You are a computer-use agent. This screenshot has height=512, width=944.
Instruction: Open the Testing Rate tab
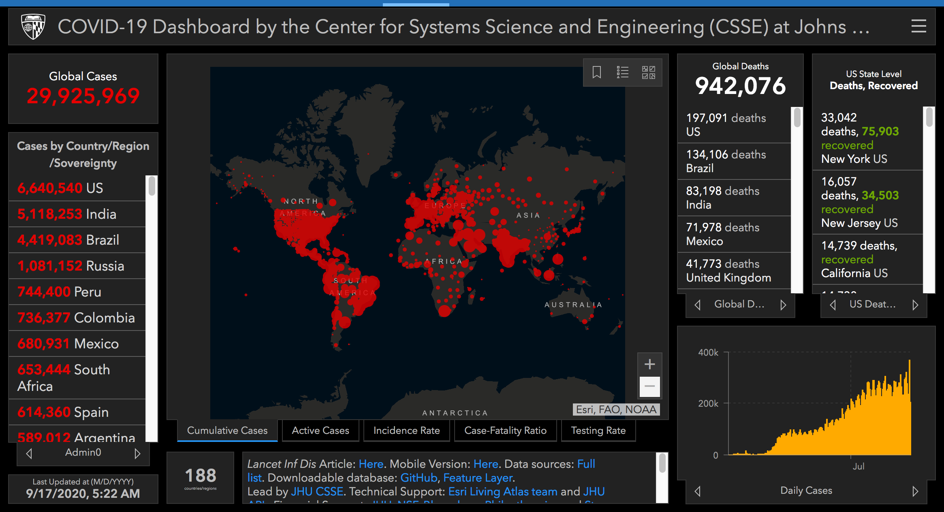598,431
